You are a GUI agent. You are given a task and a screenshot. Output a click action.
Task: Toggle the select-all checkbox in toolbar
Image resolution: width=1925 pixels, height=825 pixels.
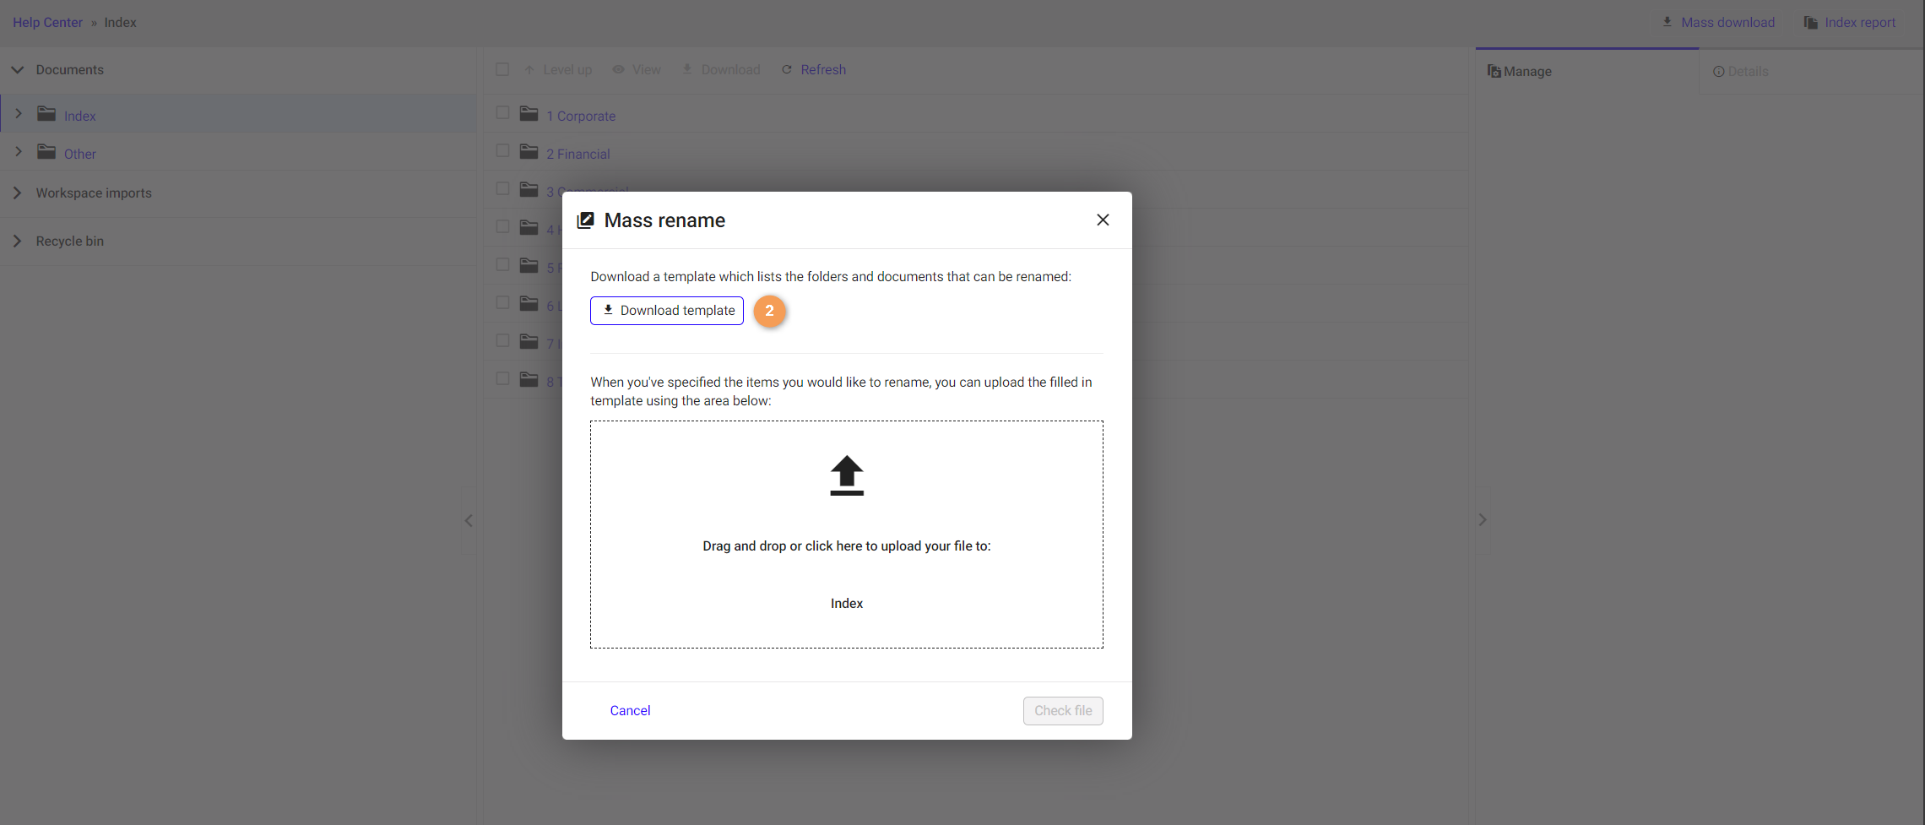pos(502,69)
